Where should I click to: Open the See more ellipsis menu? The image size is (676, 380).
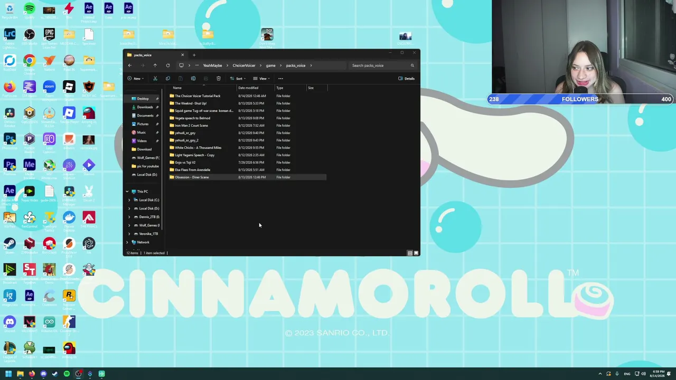pyautogui.click(x=280, y=79)
